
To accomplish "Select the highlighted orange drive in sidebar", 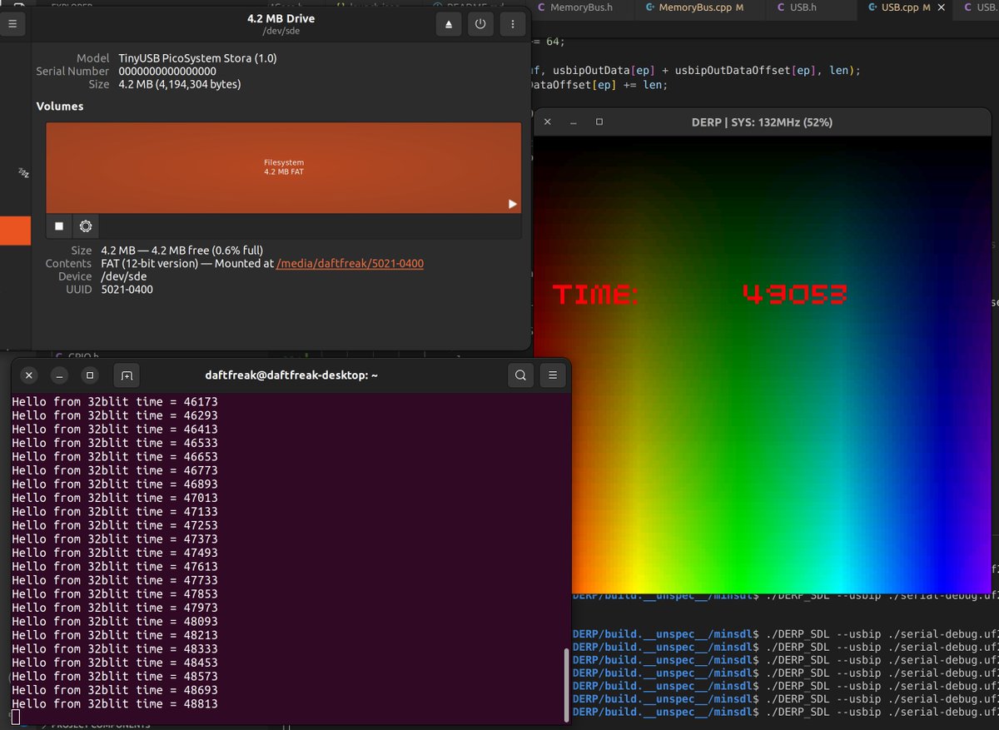I will [16, 231].
